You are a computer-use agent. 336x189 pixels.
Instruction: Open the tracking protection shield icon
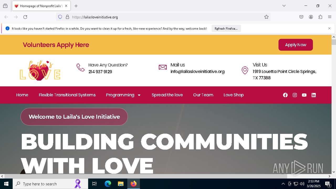pyautogui.click(x=60, y=17)
